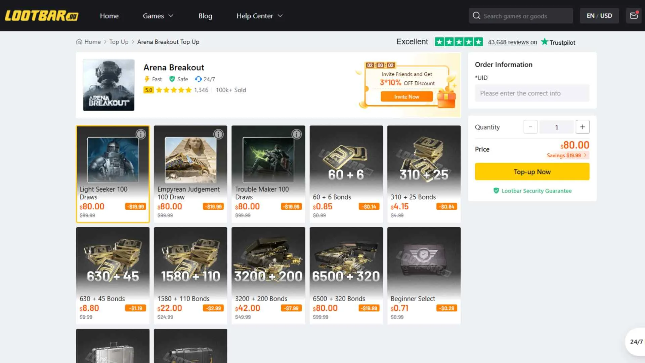The height and width of the screenshot is (363, 645).
Task: Go to the Blog menu item
Action: (205, 16)
